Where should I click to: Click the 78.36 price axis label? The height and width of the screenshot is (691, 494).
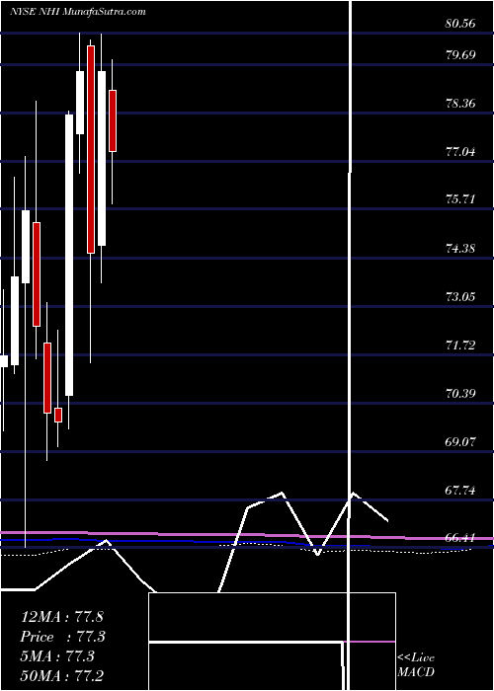[x=460, y=104]
